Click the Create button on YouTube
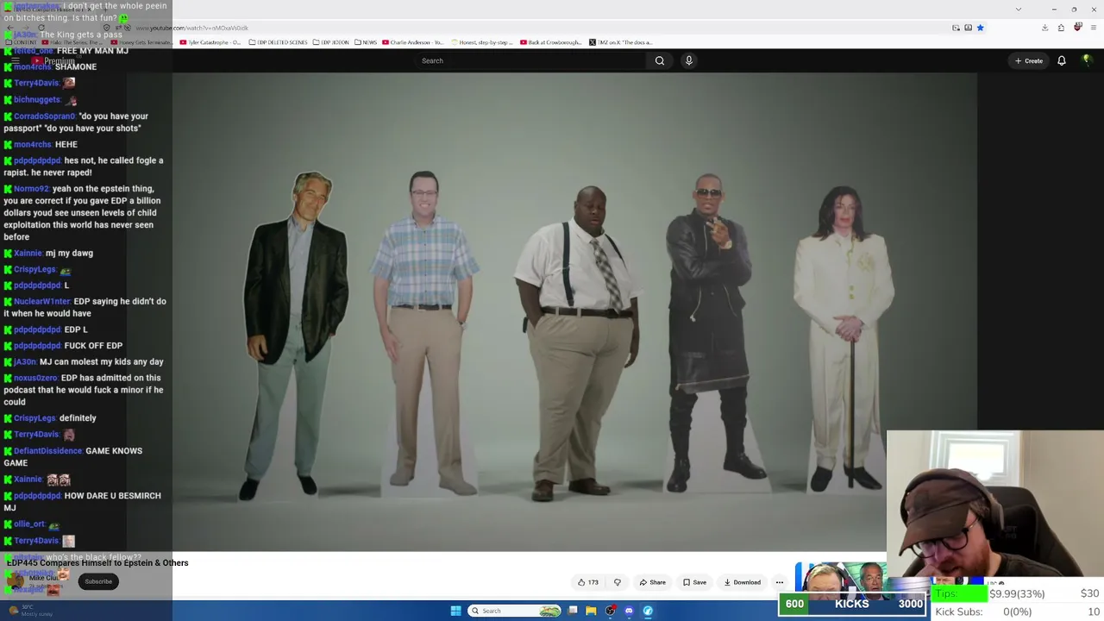 pos(1029,60)
